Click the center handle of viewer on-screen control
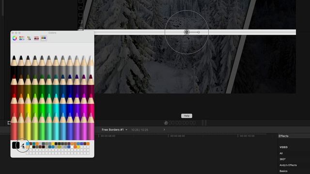The image size is (310, 174). pos(186,32)
